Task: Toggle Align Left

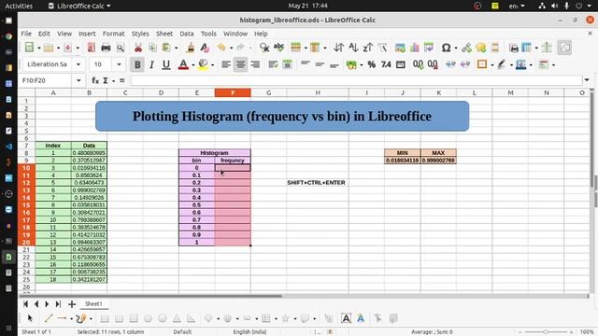Action: coord(226,64)
